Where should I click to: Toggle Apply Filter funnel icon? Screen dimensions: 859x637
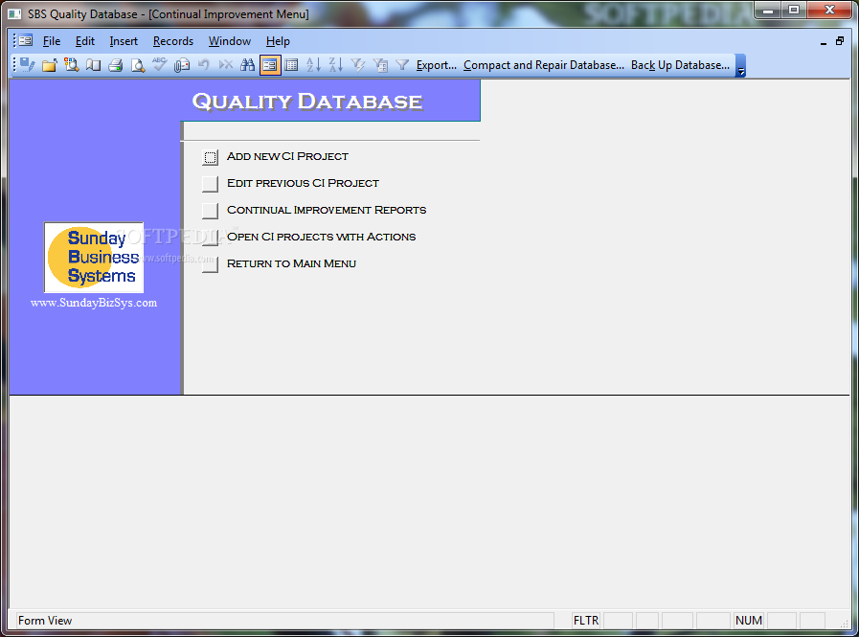coord(402,65)
